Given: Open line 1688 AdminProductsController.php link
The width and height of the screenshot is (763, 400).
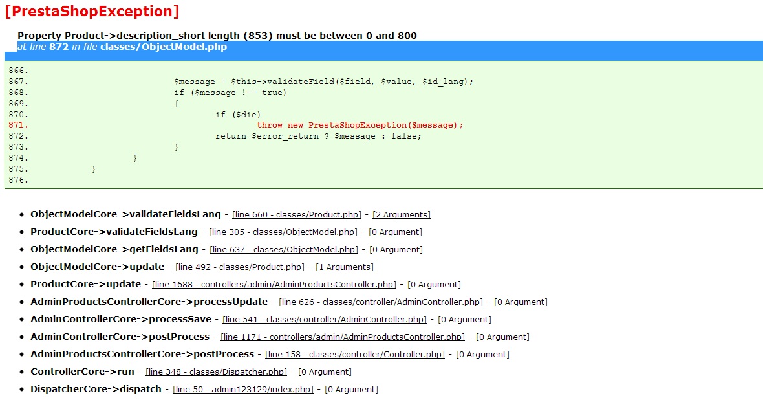Looking at the screenshot, I should [x=274, y=285].
